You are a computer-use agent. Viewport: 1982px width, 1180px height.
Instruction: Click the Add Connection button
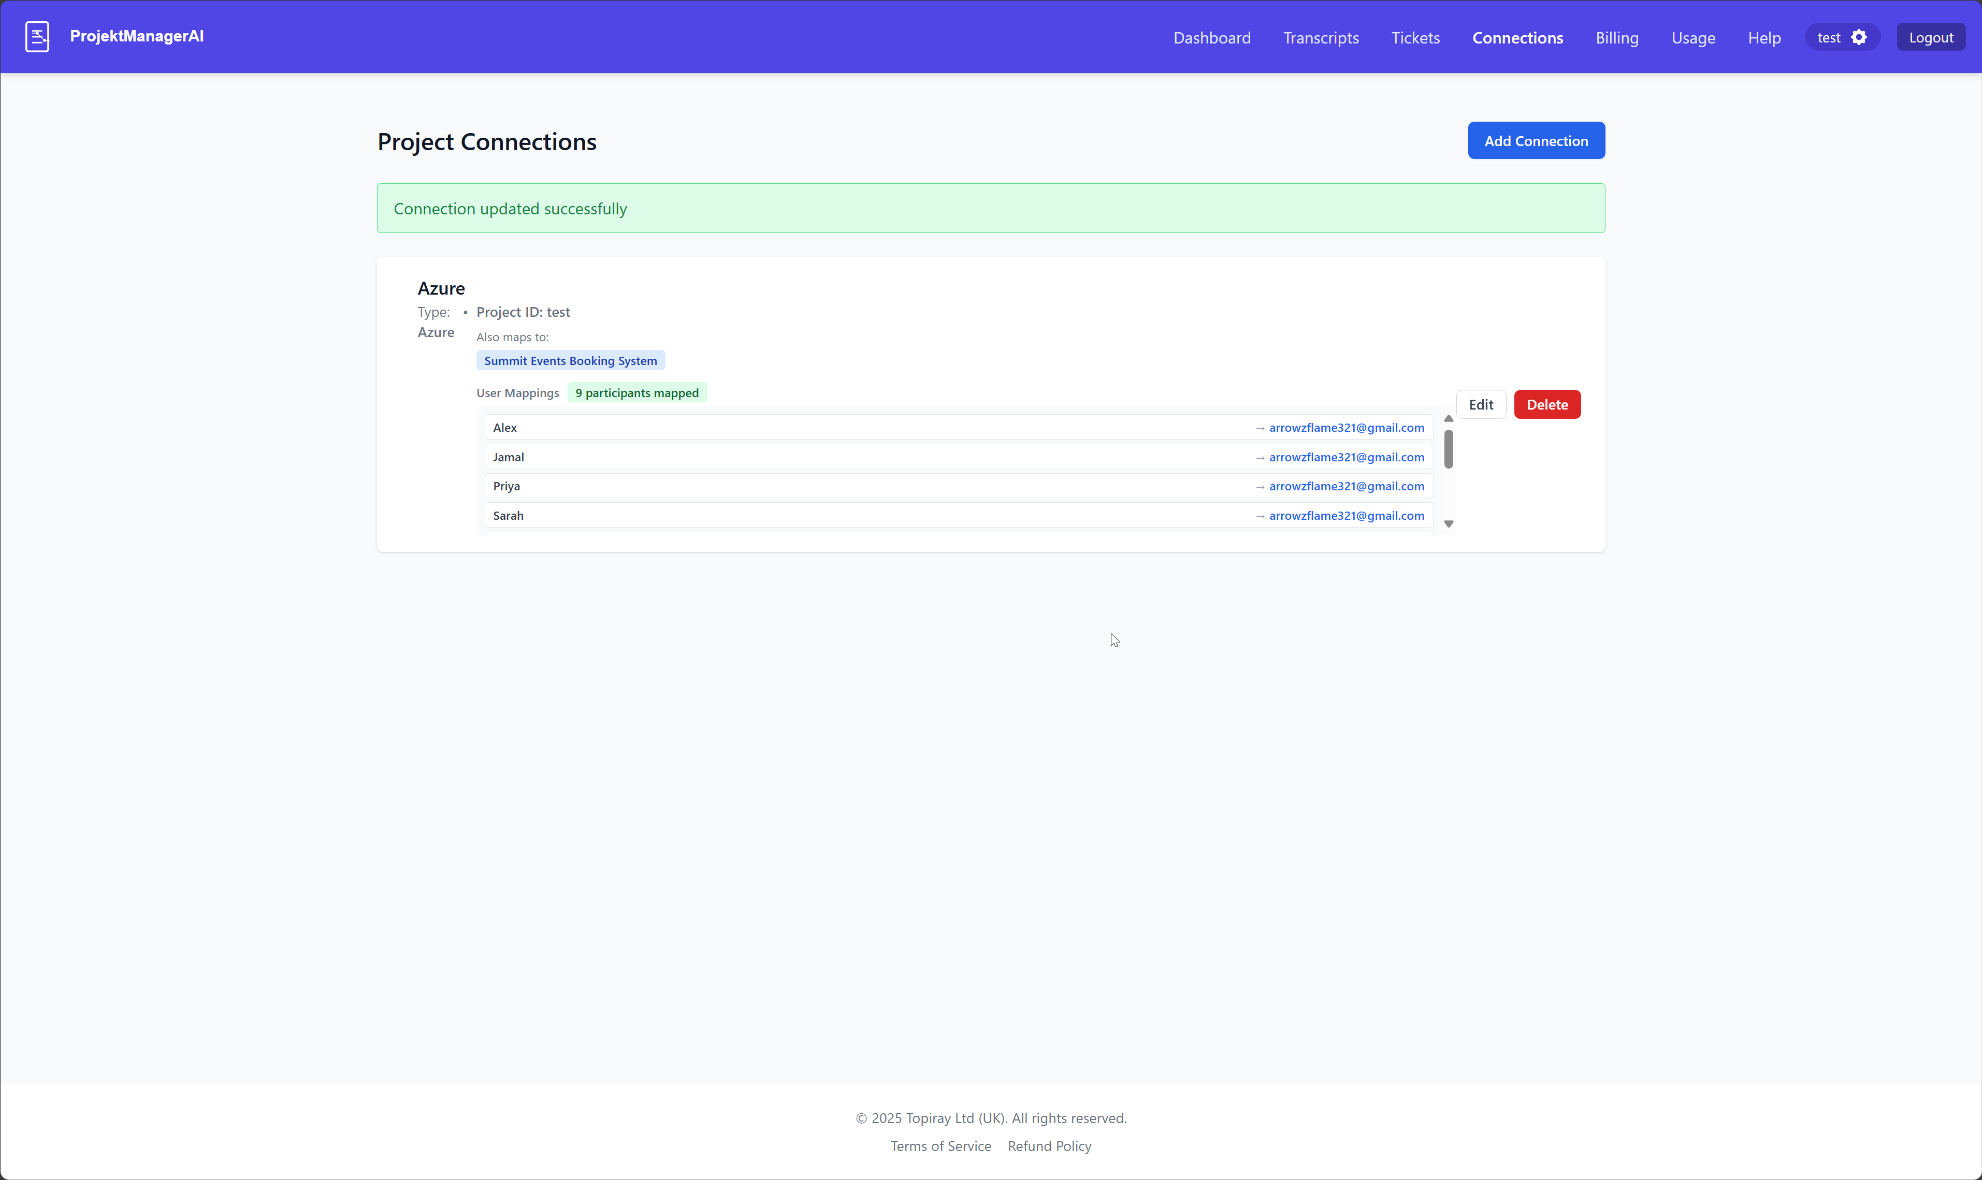1535,141
